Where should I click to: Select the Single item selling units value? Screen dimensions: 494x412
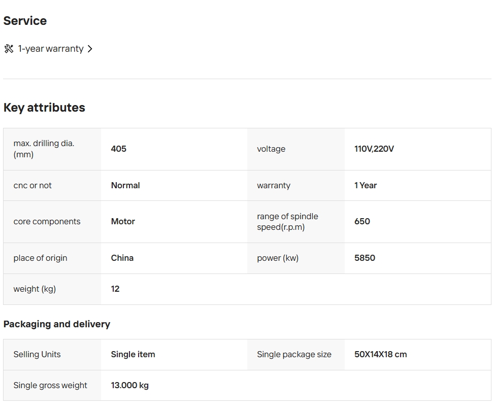tap(133, 354)
